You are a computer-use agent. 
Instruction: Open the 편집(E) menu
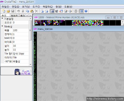pos(16,7)
